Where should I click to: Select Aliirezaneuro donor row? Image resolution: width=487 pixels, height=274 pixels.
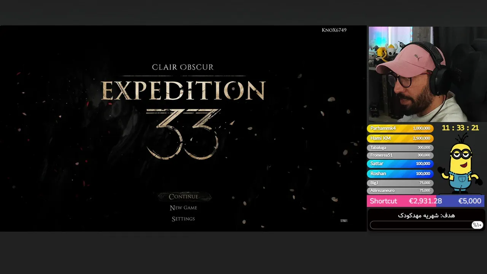tap(400, 191)
